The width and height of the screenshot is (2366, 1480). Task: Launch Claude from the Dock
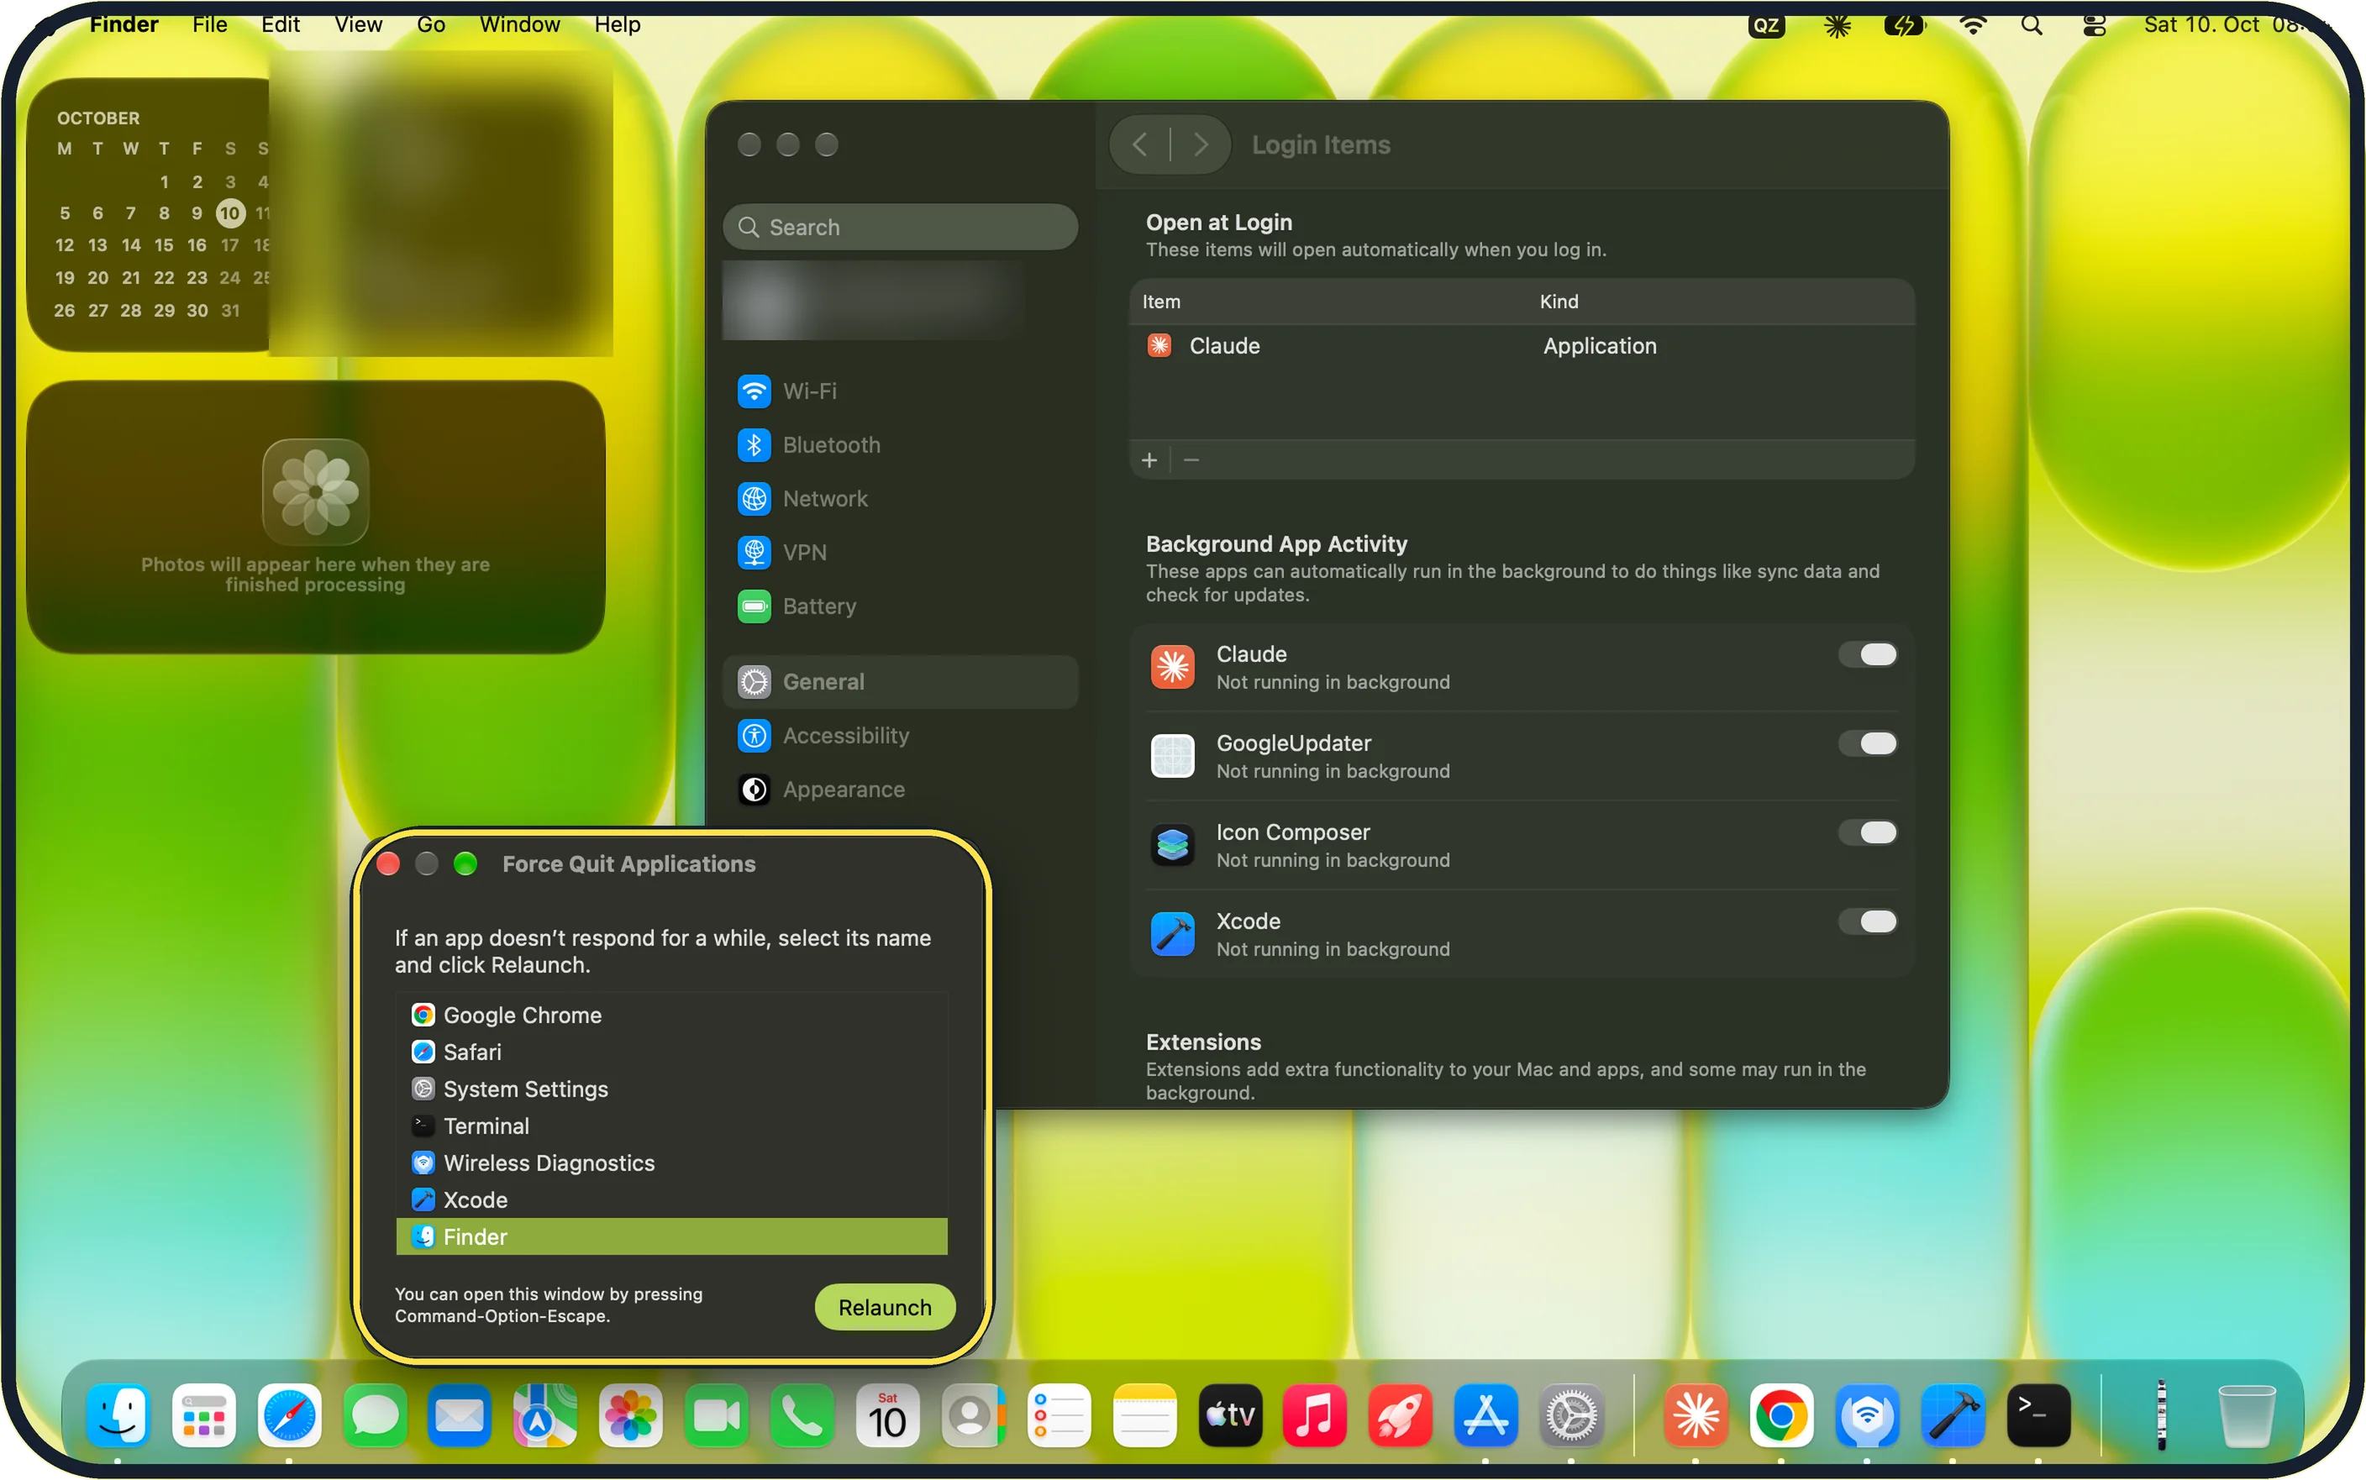pos(1696,1415)
